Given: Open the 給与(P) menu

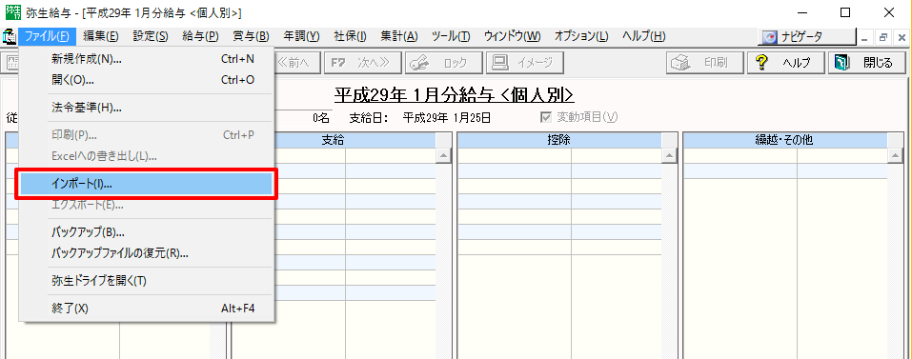Looking at the screenshot, I should tap(200, 36).
